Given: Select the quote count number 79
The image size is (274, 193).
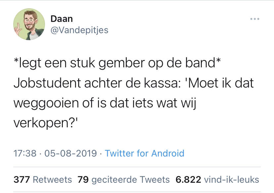Looking at the screenshot, I should (83, 180).
